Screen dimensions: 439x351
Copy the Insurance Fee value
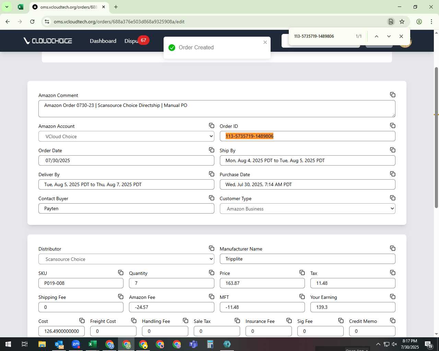pyautogui.click(x=289, y=320)
